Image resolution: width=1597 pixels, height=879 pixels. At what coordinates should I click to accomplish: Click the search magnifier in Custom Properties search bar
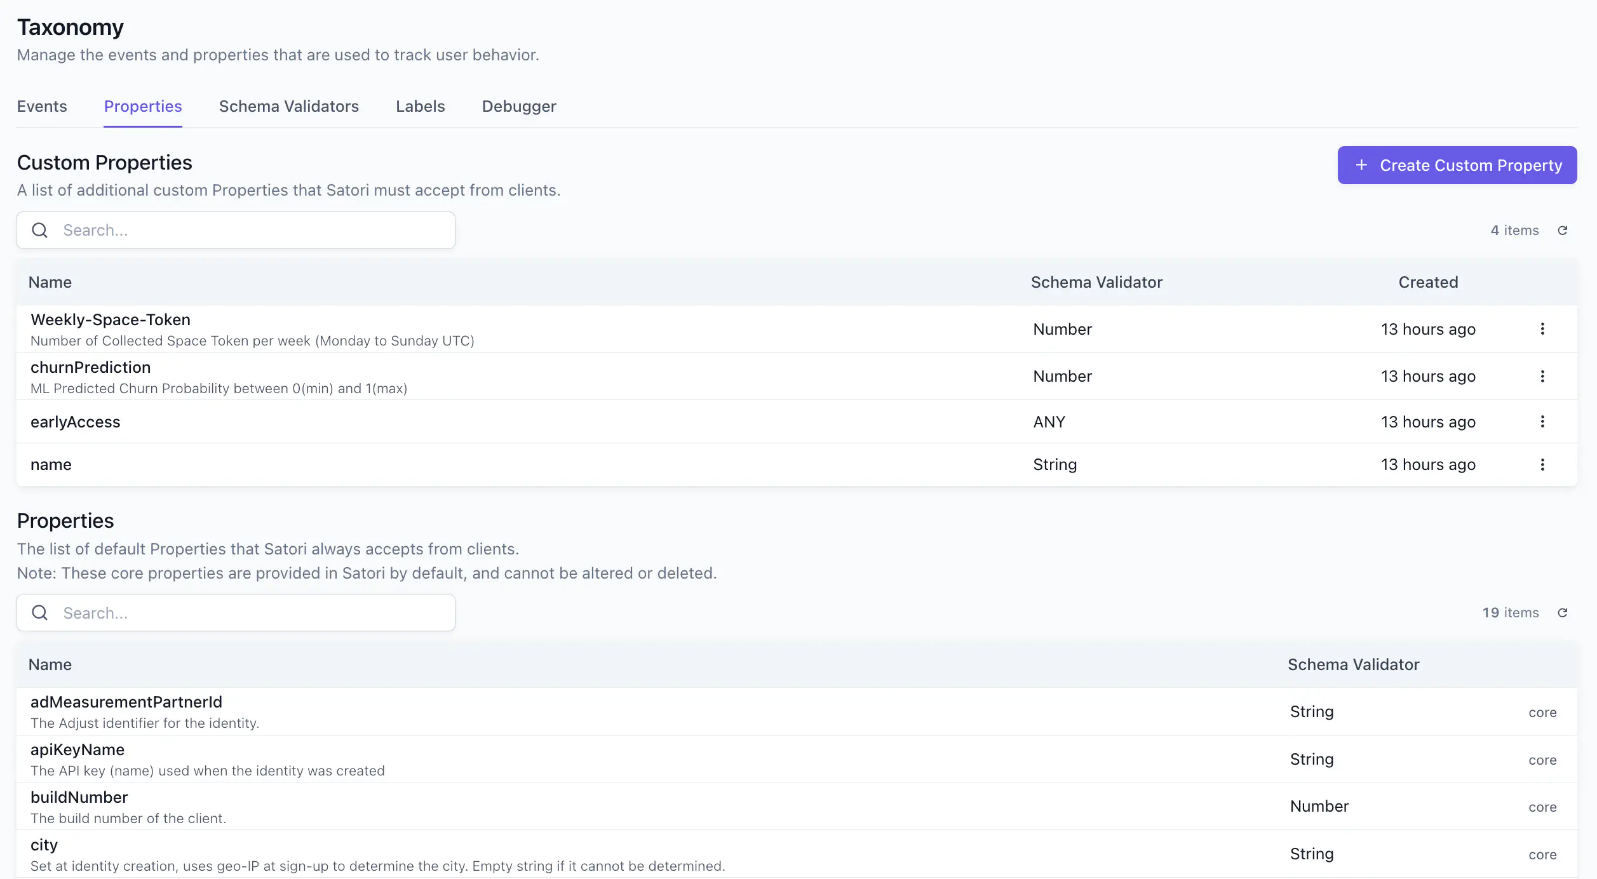pyautogui.click(x=39, y=230)
